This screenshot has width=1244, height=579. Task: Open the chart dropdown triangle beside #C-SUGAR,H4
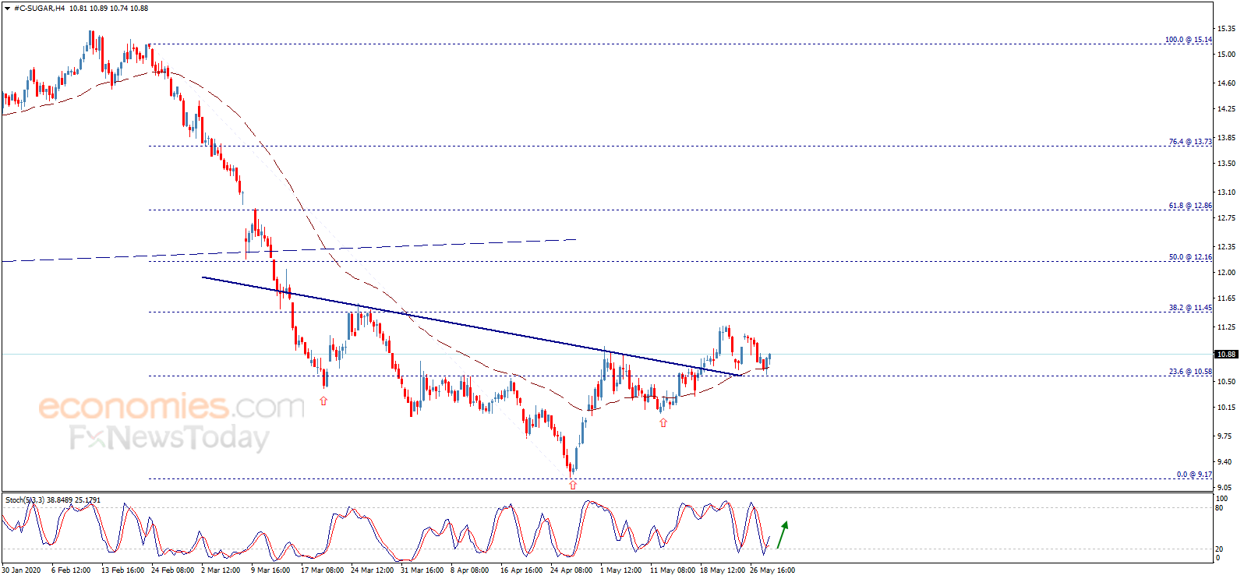coord(8,9)
